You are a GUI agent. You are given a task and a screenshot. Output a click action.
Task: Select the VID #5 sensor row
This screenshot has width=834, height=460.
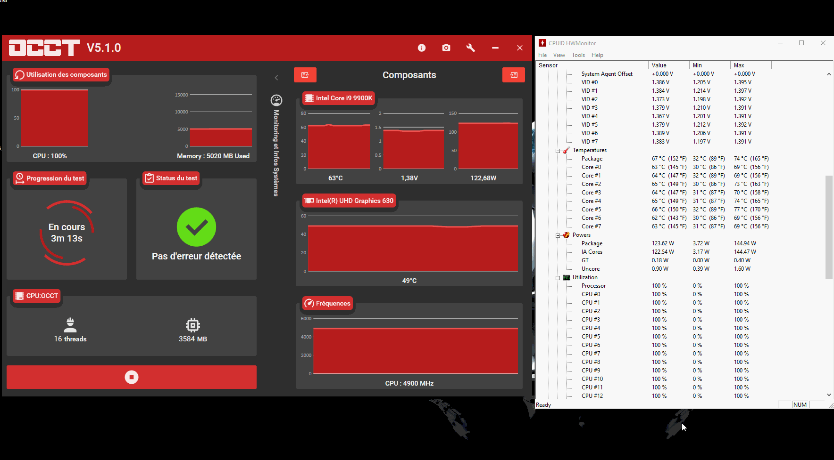pos(590,125)
